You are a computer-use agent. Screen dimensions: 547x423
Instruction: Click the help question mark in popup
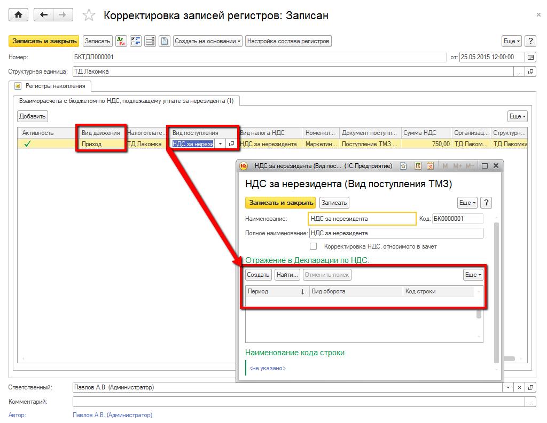click(x=486, y=203)
